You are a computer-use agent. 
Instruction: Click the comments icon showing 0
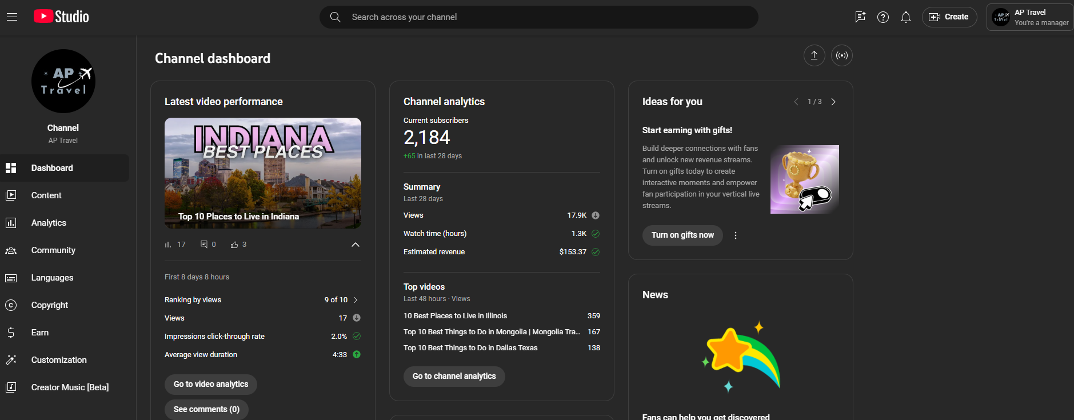tap(204, 245)
